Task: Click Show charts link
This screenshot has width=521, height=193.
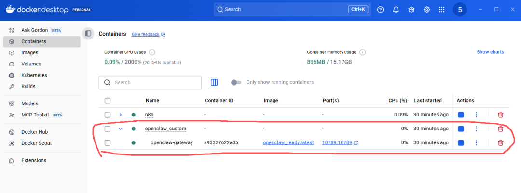Action: tap(490, 52)
